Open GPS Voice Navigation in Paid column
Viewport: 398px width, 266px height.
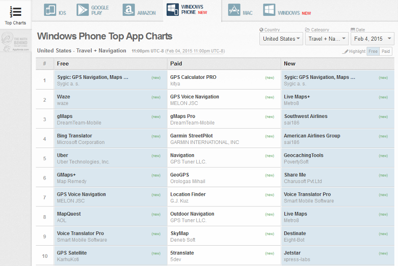(195, 97)
